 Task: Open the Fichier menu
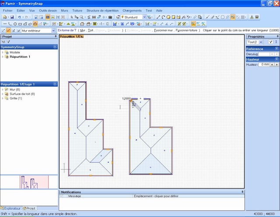tap(8, 10)
